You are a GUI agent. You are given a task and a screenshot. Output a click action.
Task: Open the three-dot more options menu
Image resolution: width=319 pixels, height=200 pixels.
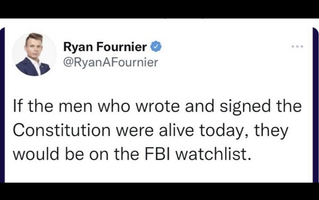click(297, 47)
